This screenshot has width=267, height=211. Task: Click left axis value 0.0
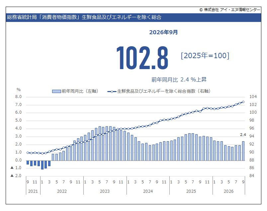click(18, 160)
